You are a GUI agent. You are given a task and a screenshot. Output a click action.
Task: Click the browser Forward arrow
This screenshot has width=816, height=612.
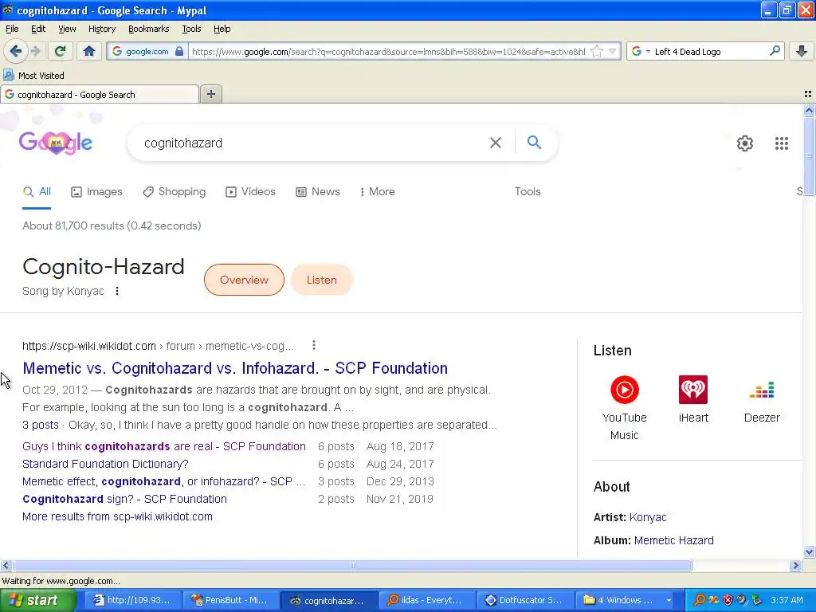coord(35,51)
